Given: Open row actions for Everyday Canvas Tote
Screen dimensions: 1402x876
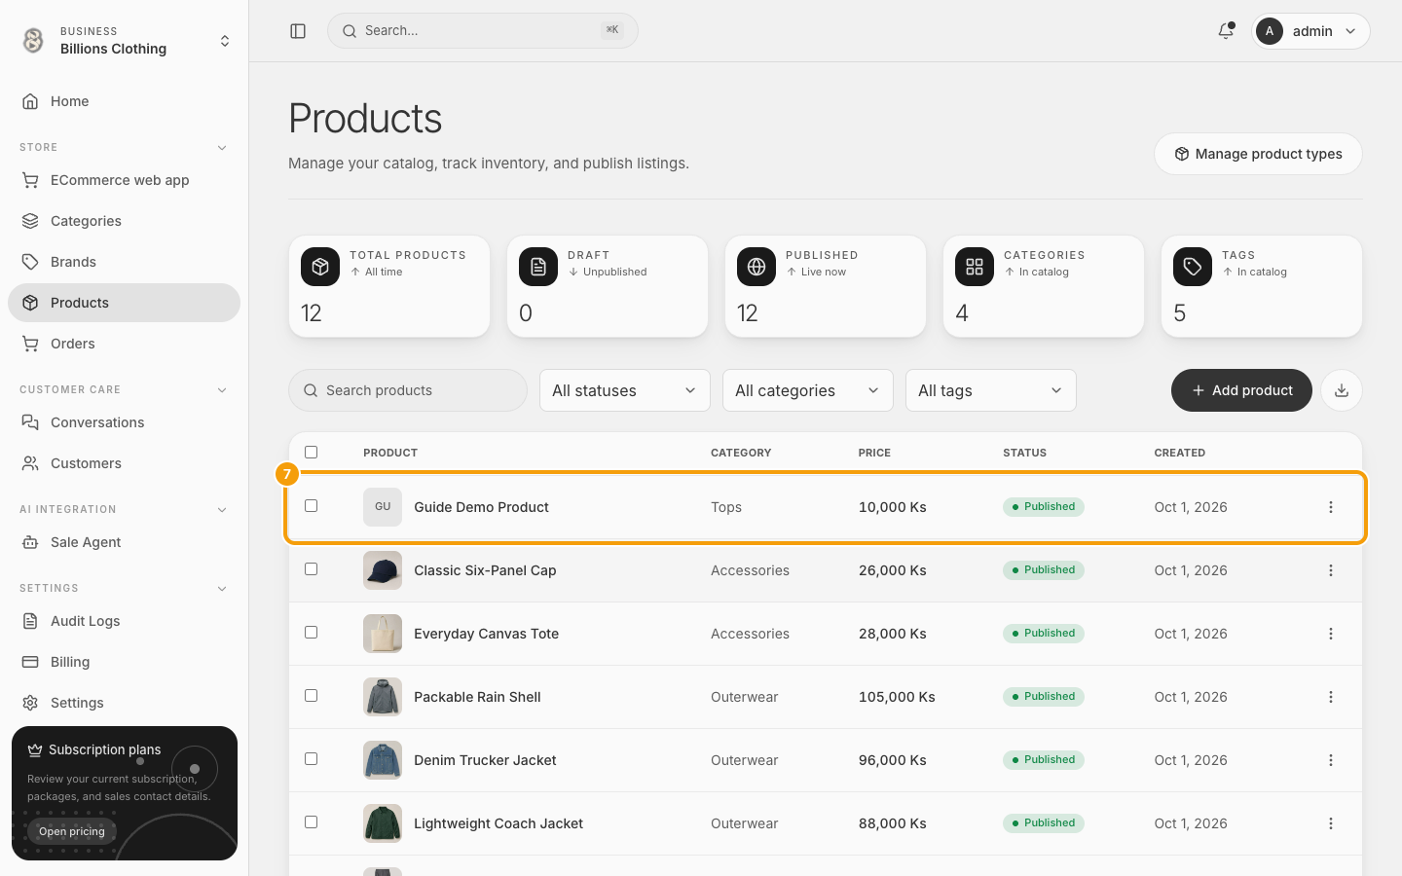Looking at the screenshot, I should (1331, 634).
